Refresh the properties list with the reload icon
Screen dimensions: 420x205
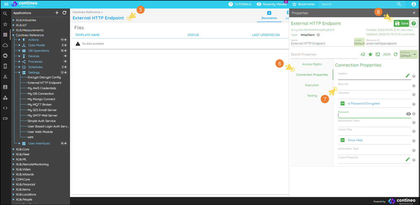pos(395,54)
